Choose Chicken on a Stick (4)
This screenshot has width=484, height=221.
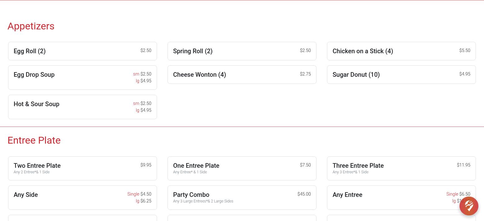tap(401, 51)
